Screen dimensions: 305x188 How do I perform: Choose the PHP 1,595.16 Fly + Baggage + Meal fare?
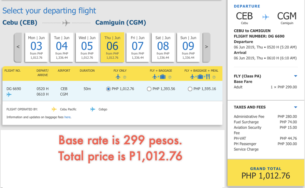[x=190, y=89]
